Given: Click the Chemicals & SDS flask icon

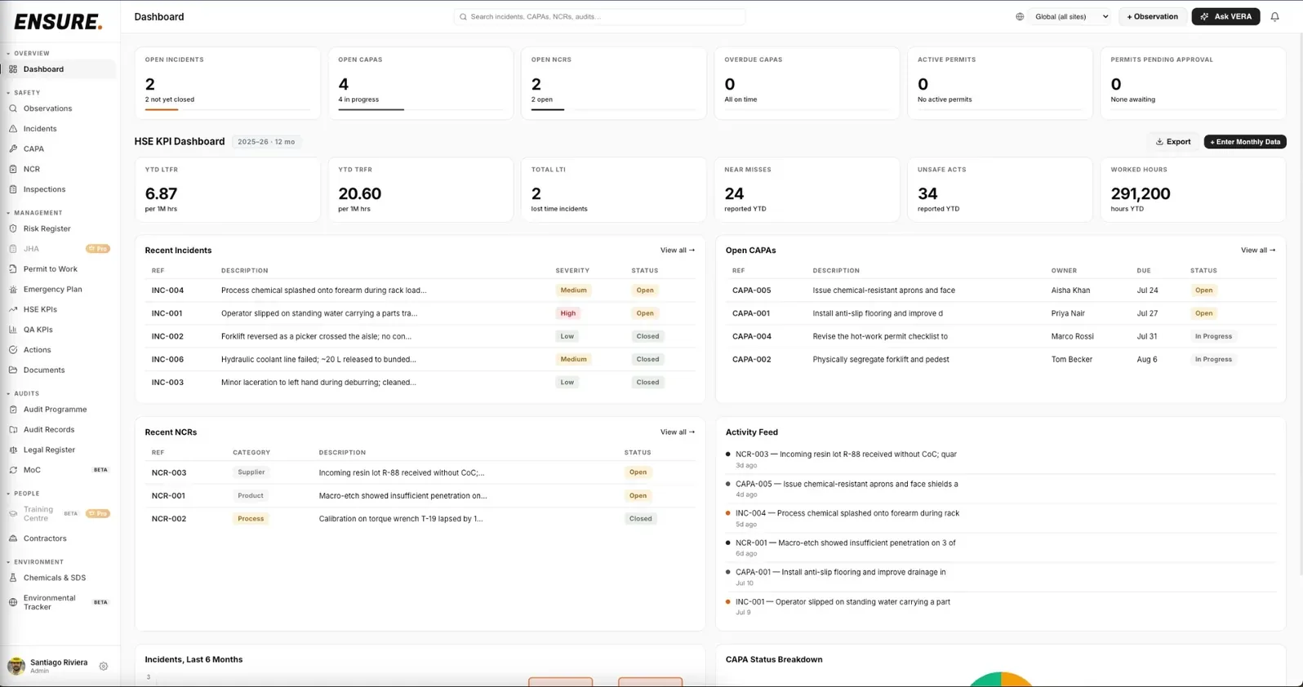Looking at the screenshot, I should pyautogui.click(x=13, y=578).
